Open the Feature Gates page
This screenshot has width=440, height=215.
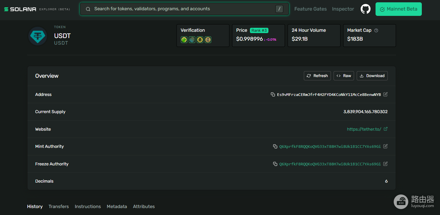point(310,9)
